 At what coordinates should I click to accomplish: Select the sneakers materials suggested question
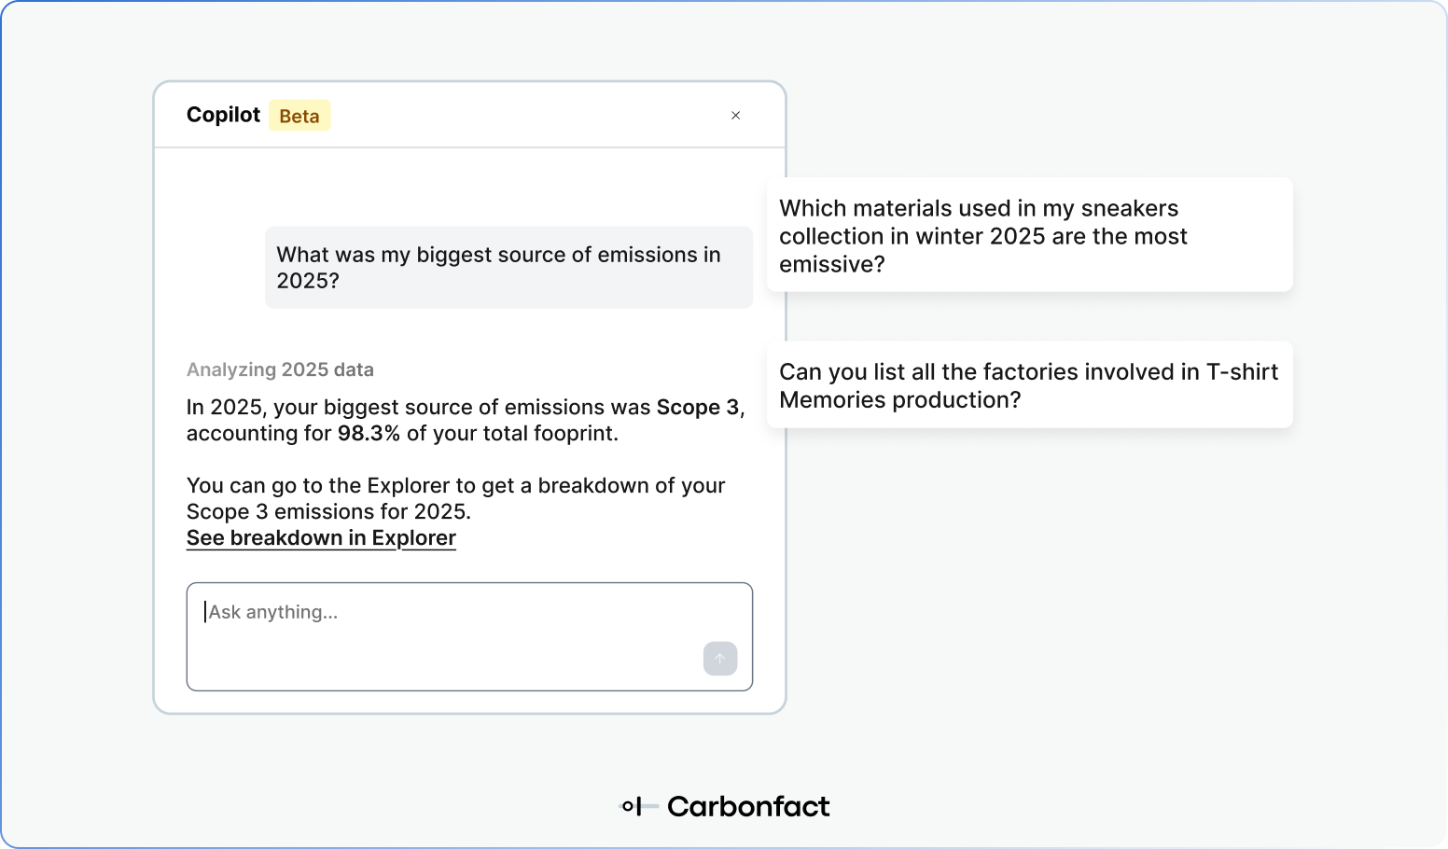(x=1030, y=235)
